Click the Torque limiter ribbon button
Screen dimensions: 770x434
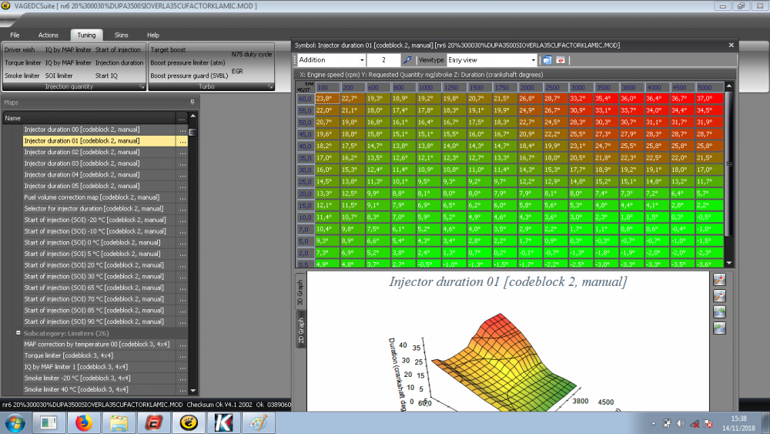[22, 63]
